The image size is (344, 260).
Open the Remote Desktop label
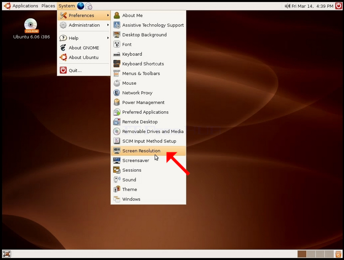(x=140, y=122)
